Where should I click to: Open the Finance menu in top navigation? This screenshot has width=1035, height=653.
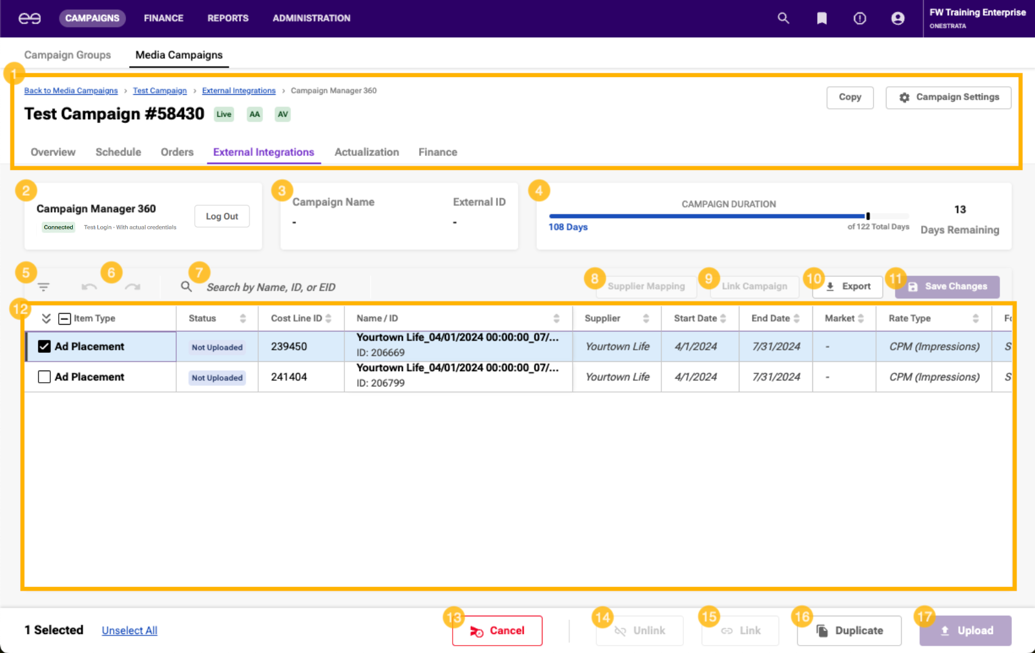point(163,18)
